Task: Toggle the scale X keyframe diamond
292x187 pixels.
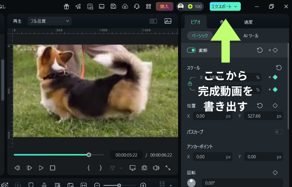Action: point(275,77)
